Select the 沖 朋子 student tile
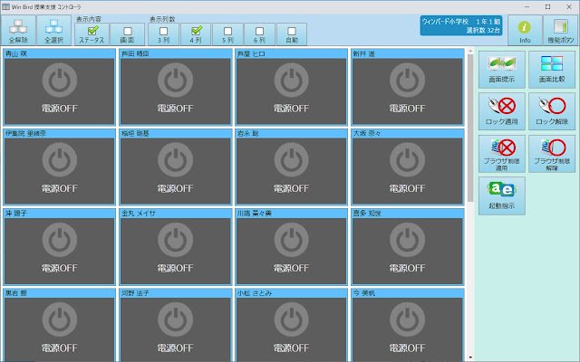Image resolution: width=580 pixels, height=362 pixels. (59, 247)
